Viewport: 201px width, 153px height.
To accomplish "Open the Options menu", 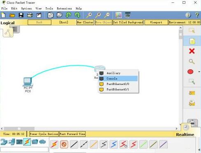I will (26, 9).
